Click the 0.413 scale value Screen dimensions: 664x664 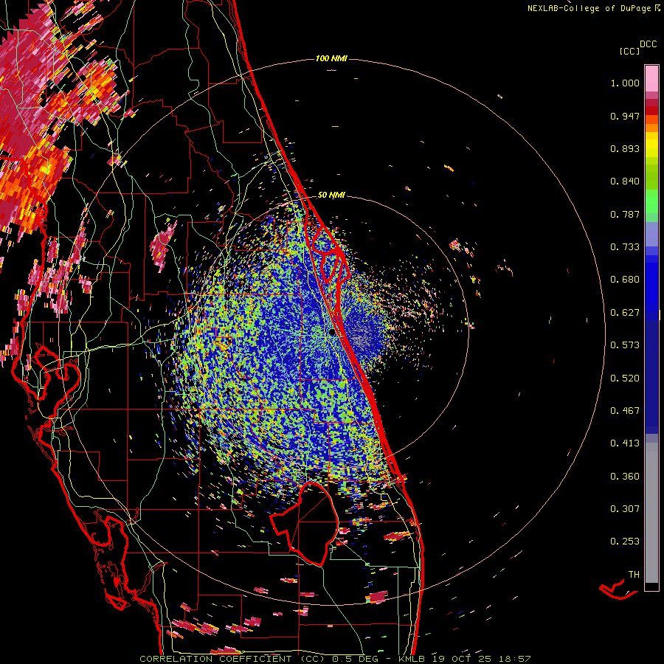click(x=625, y=443)
